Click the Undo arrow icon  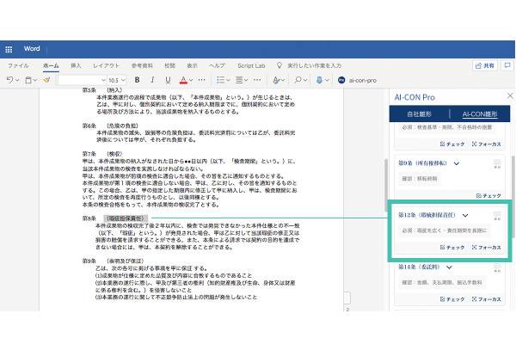click(9, 80)
